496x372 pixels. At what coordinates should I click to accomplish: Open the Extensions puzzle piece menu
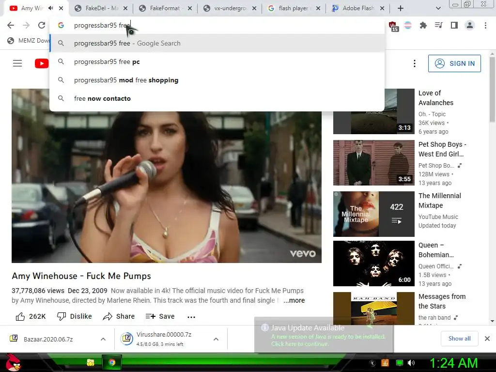click(423, 25)
